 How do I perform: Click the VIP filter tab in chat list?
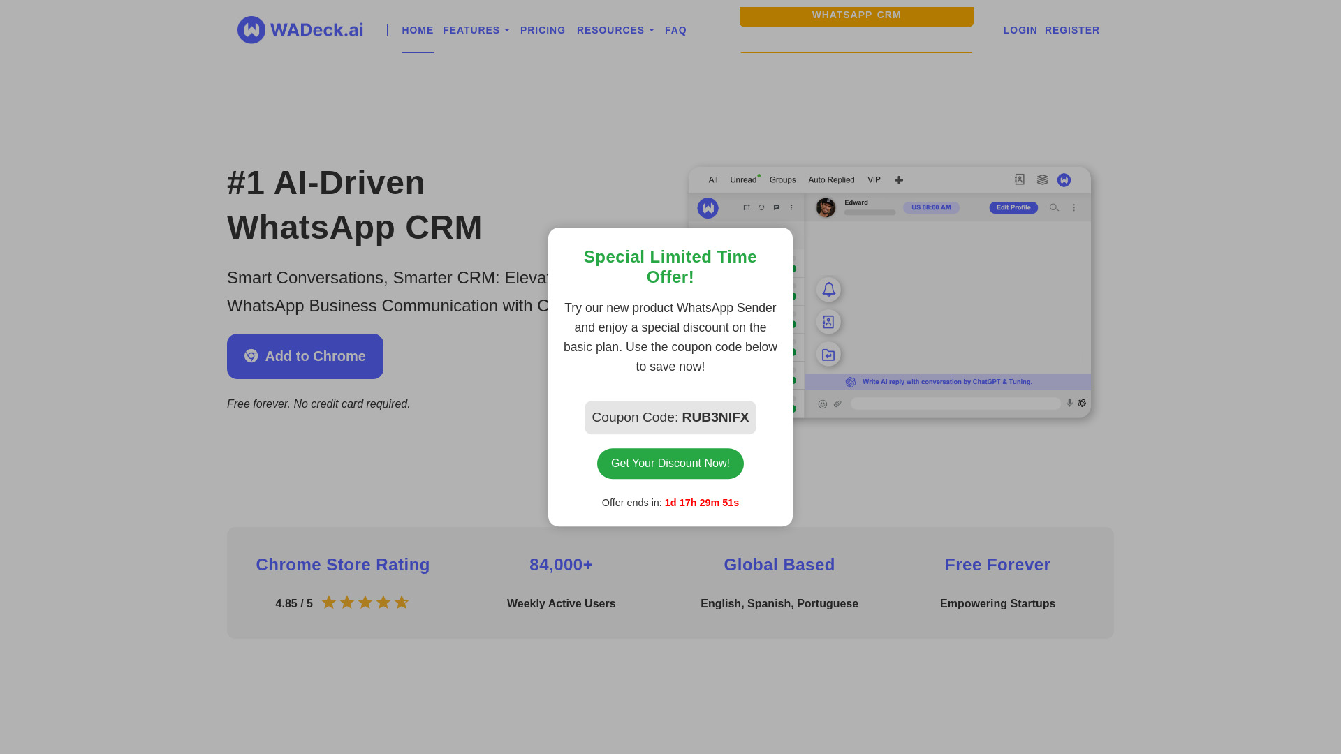point(873,179)
